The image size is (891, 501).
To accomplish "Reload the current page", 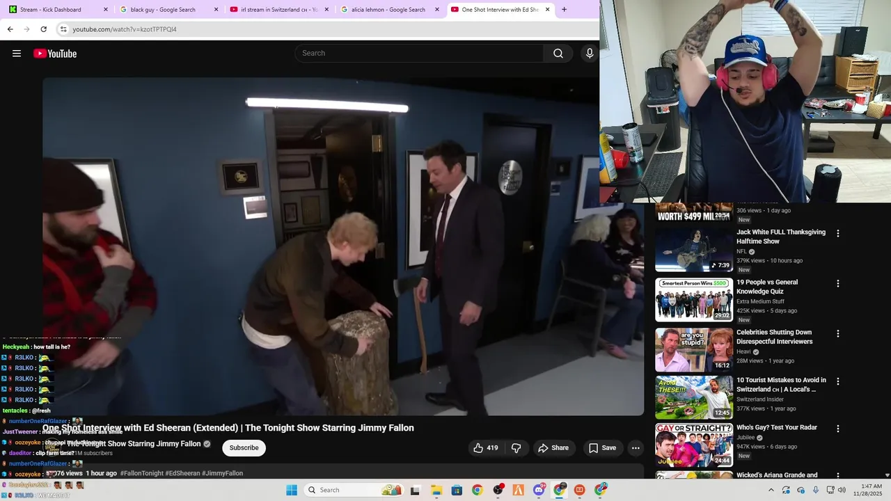I will [43, 29].
